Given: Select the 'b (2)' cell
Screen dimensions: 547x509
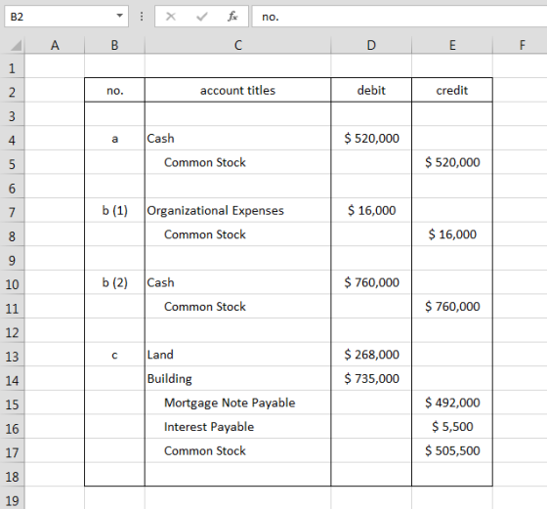Looking at the screenshot, I should 115,282.
